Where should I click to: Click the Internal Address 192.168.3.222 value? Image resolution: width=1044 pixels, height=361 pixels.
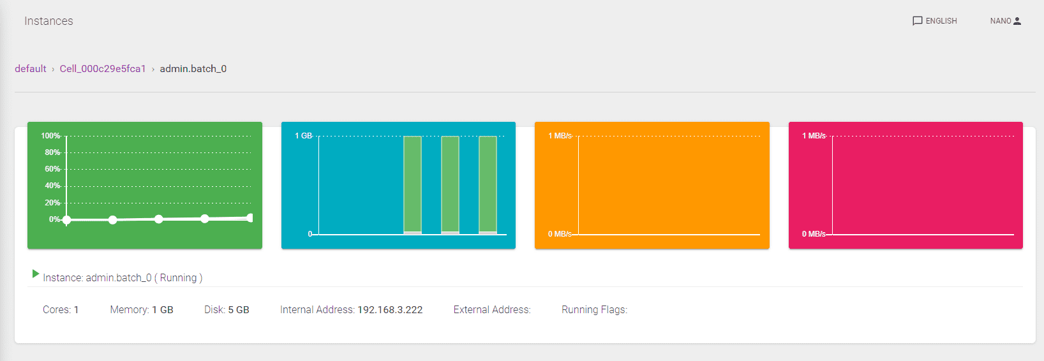[x=389, y=310]
